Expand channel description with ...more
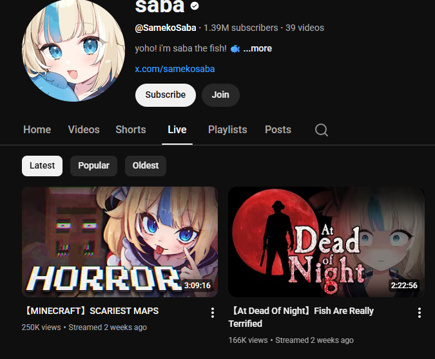 (257, 48)
